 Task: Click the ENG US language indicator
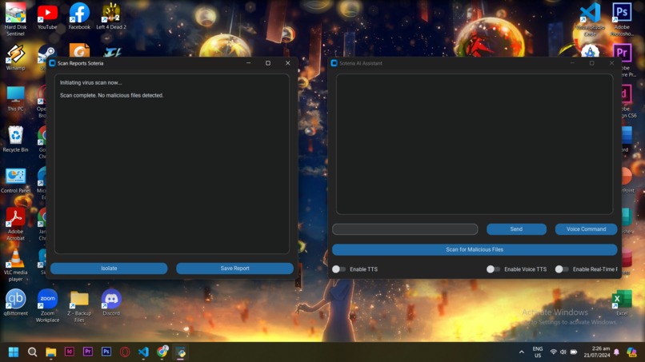coord(538,352)
